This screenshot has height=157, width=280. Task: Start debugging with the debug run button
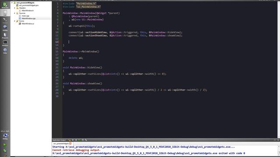(5, 151)
